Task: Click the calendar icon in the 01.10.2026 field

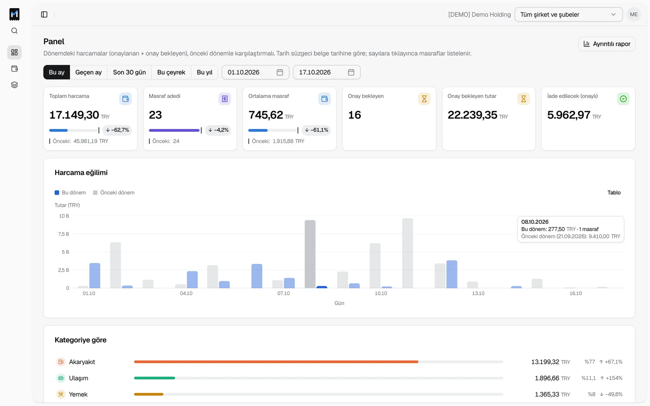Action: click(280, 72)
